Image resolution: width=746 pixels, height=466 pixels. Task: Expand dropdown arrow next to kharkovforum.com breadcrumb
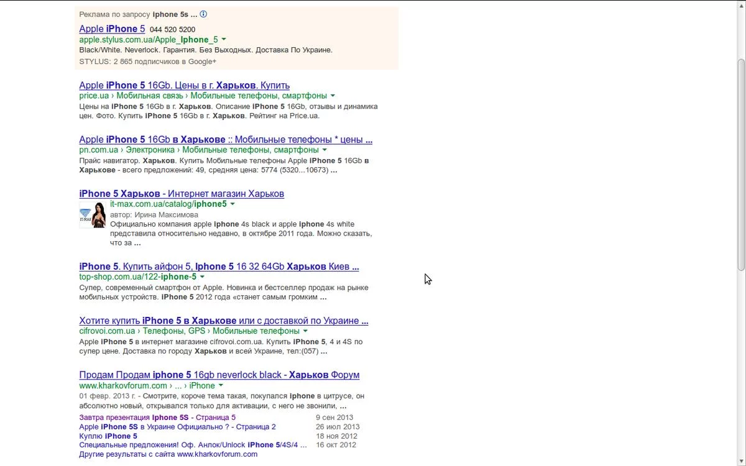221,385
